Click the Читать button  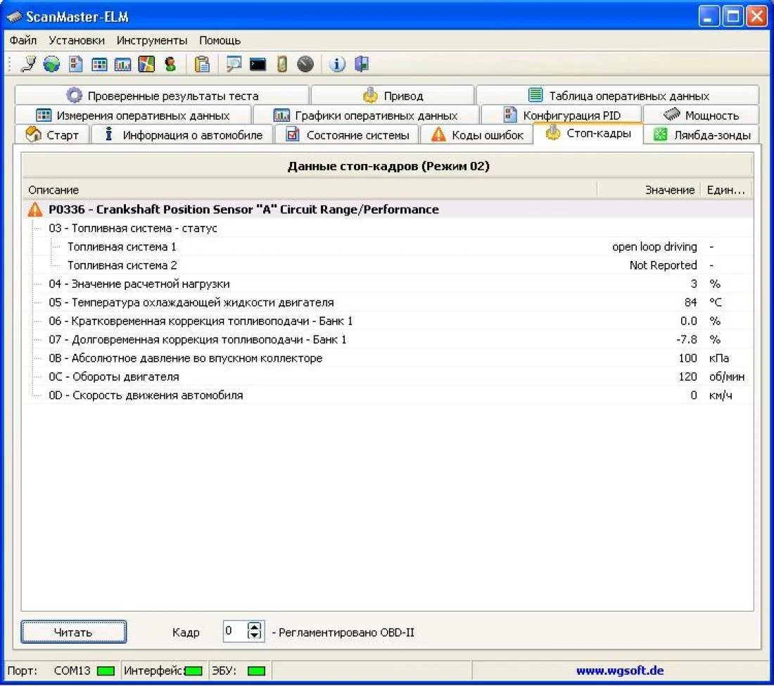tap(74, 633)
